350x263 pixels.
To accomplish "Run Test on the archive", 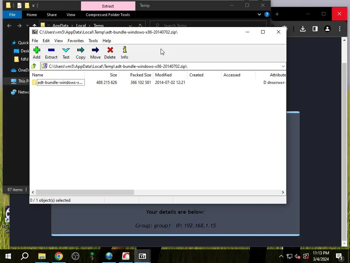I will coord(66,53).
